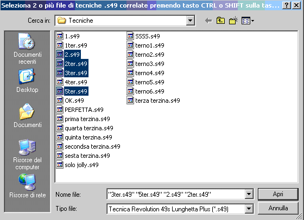The image size is (304, 220).
Task: Click the Apri button
Action: 278,194
